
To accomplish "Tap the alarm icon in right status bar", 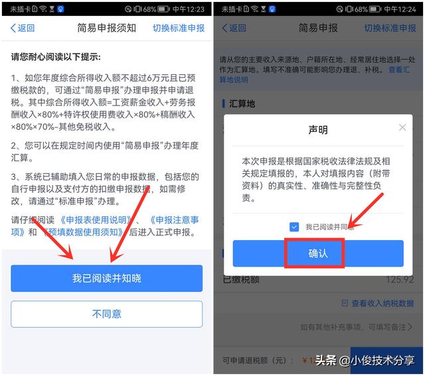I will [339, 9].
